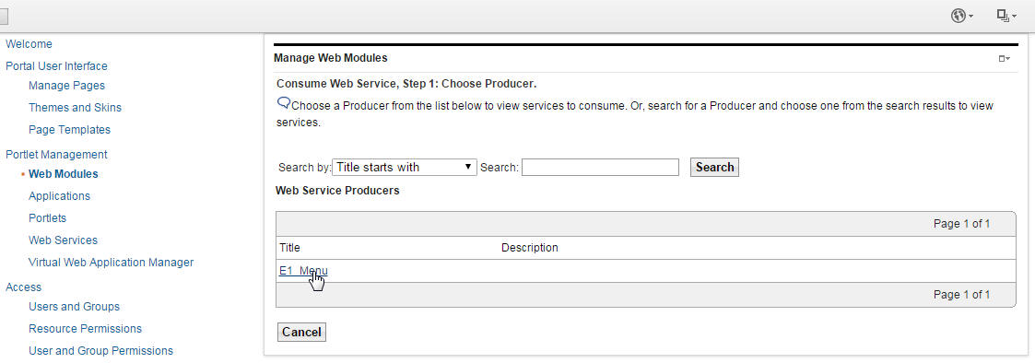The image size is (1035, 363).
Task: Open Virtual Web Application Manager
Action: pos(111,262)
